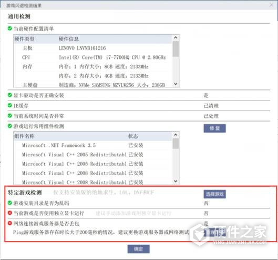Image resolution: width=278 pixels, height=260 pixels.
Task: Click the 已清理 status text
Action: tap(211, 106)
